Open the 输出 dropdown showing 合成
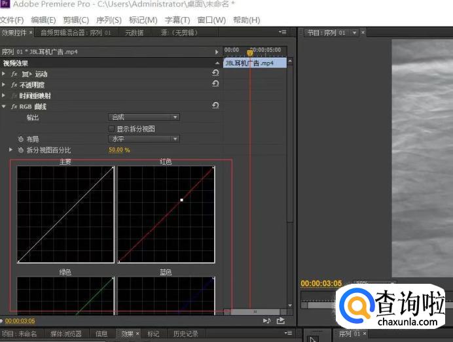Screen dimensions: 453x342 tap(144, 117)
